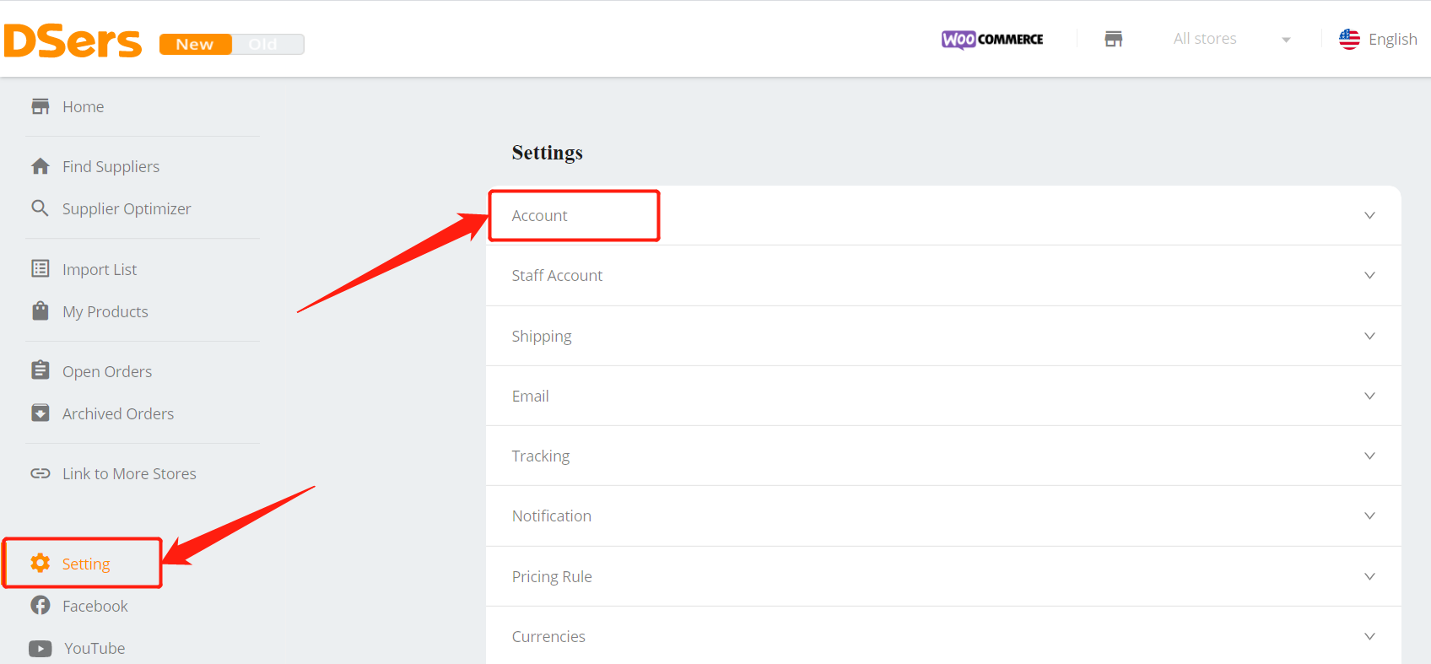Click the Open Orders clipboard icon
The width and height of the screenshot is (1431, 664).
pyautogui.click(x=40, y=370)
